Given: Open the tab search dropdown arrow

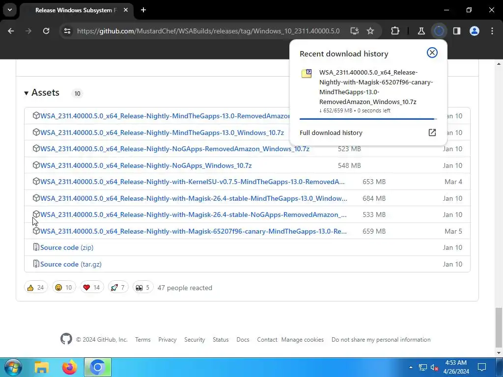Looking at the screenshot, I should click(x=10, y=10).
